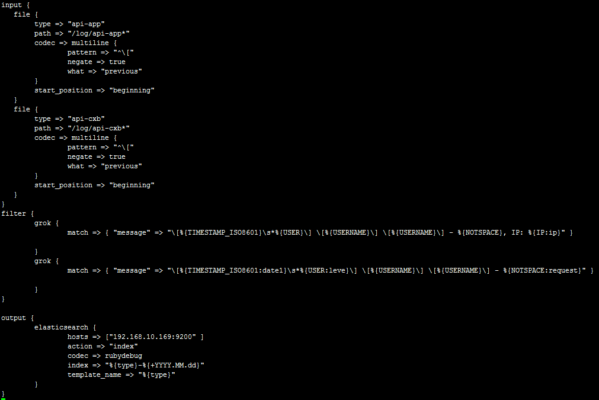Click the "action" setting in output
Viewport: 599px width, 400px height.
(80, 347)
